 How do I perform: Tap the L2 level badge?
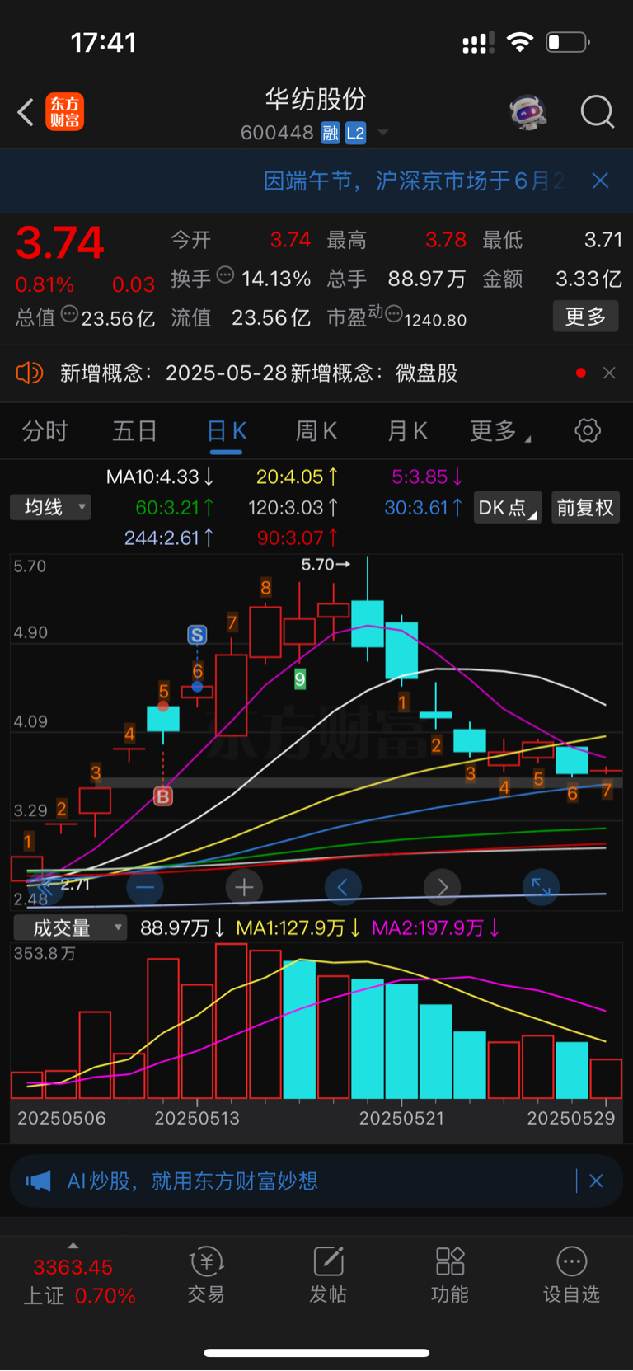tap(355, 133)
